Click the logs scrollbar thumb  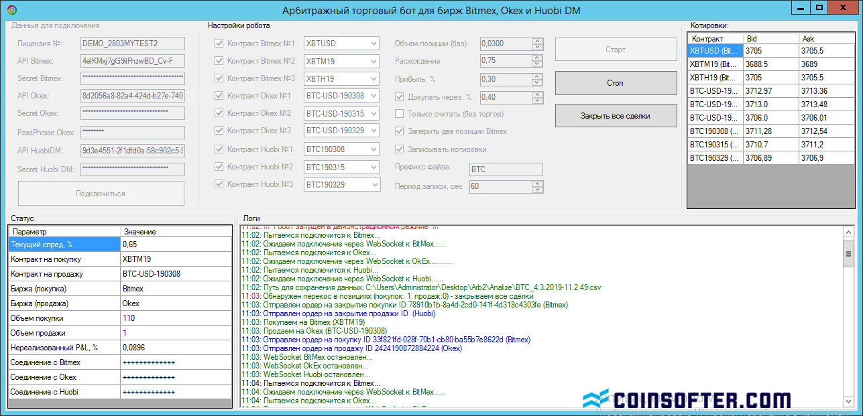pos(848,253)
